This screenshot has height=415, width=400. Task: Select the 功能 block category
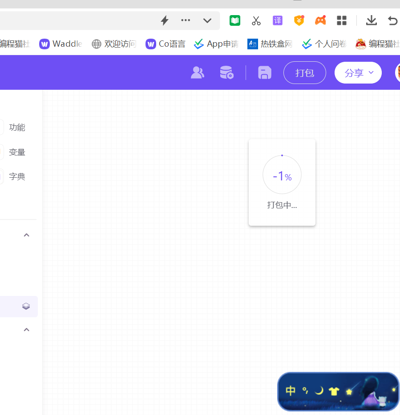pyautogui.click(x=17, y=128)
